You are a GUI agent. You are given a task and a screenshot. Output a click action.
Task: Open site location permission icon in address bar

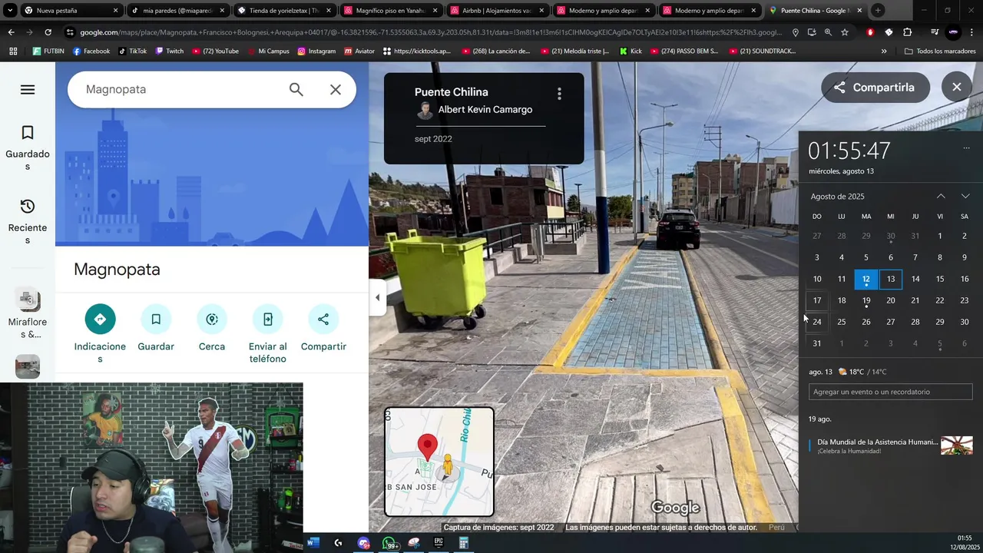[796, 32]
